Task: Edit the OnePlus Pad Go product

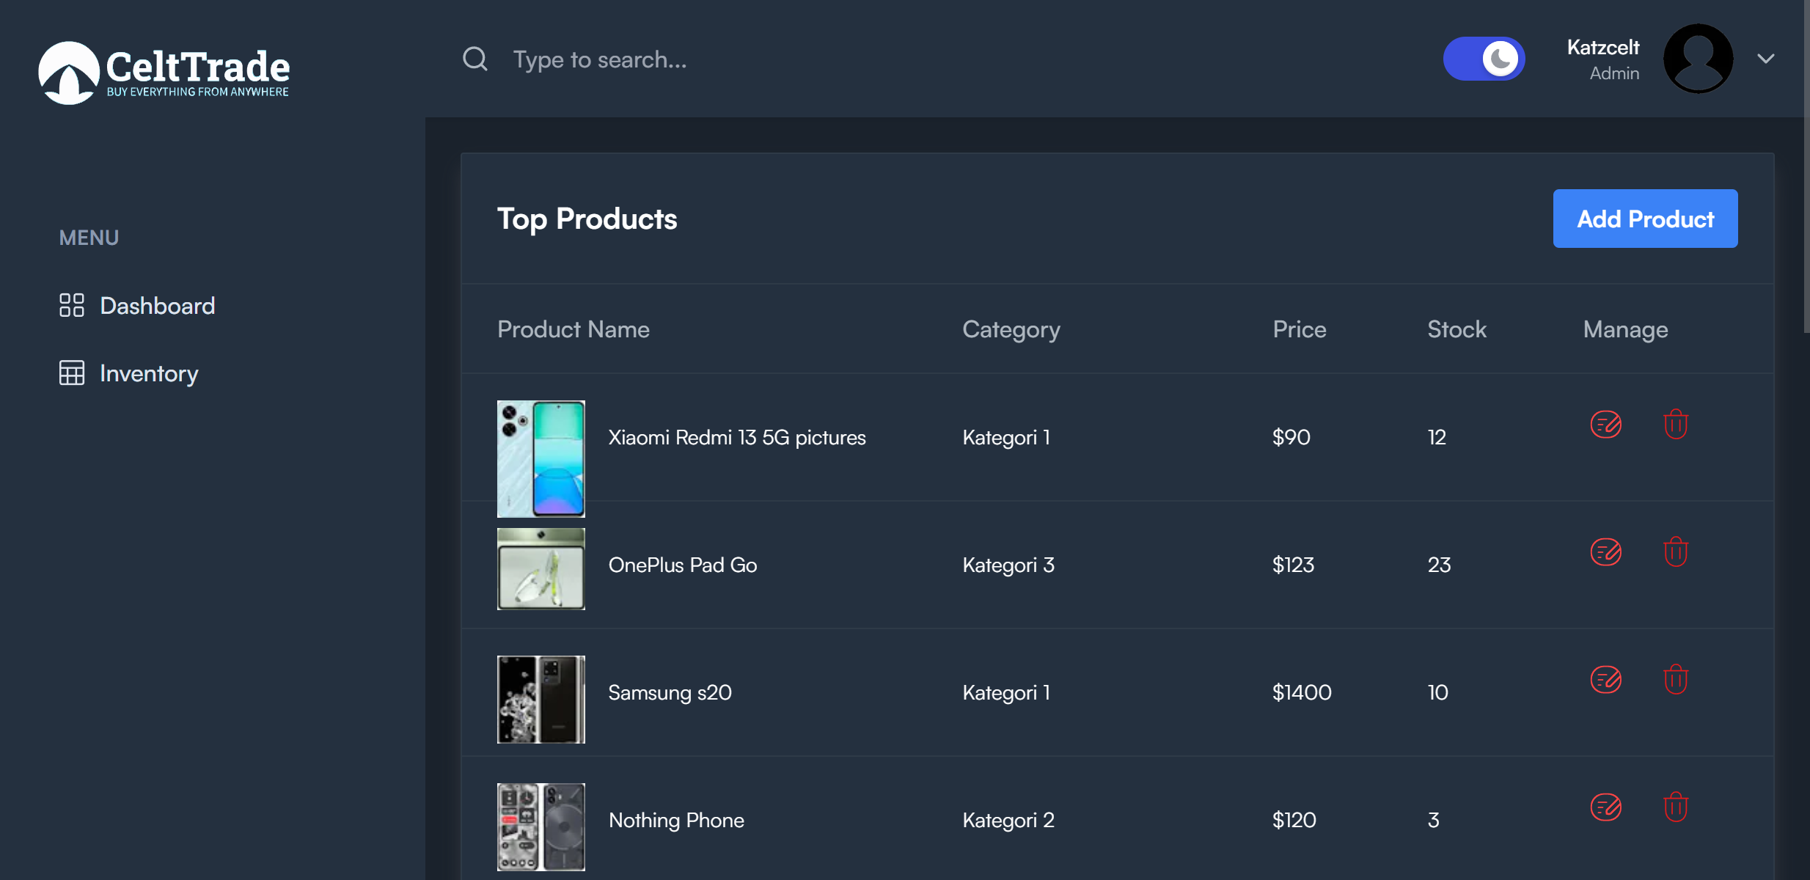Action: [x=1605, y=552]
